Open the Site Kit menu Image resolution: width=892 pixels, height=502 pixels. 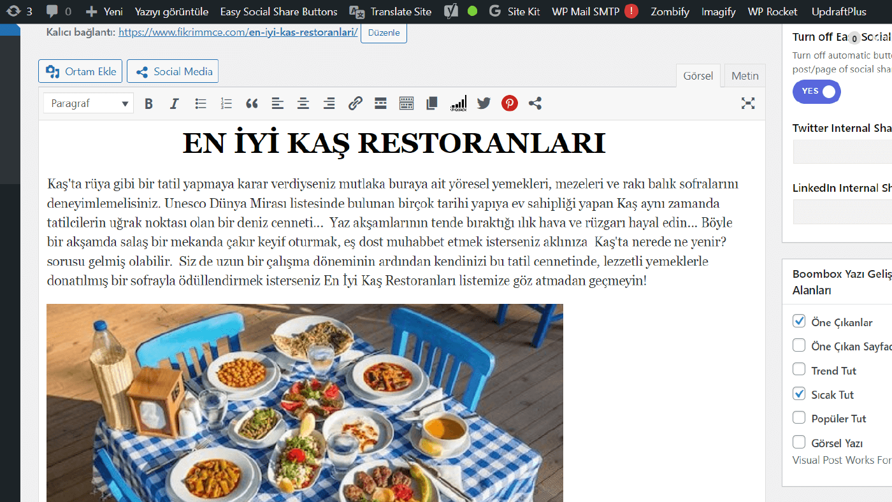pos(515,11)
